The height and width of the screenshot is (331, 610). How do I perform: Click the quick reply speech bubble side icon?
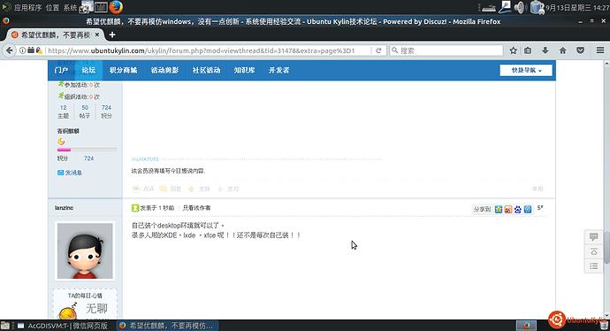594,237
